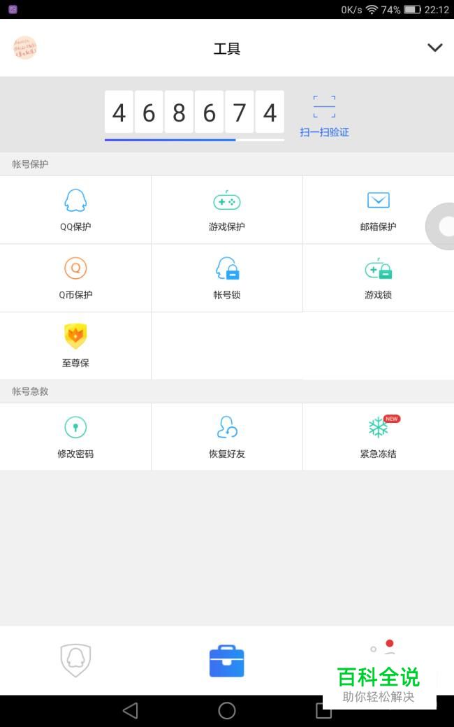The height and width of the screenshot is (727, 454).
Task: Tap the 帐号保护 section header
Action: tap(30, 164)
